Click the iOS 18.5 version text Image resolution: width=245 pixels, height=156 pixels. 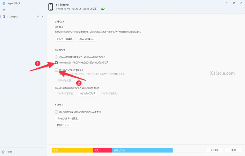point(59,27)
